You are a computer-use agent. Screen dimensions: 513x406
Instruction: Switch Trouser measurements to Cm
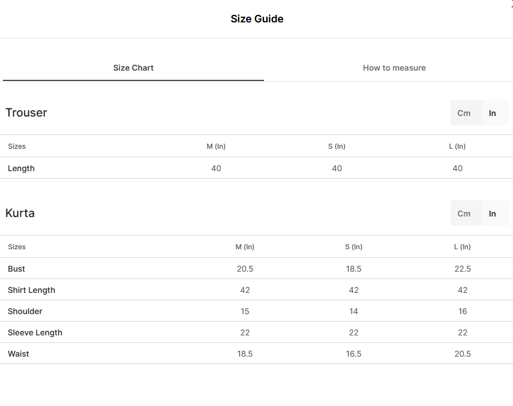[464, 113]
